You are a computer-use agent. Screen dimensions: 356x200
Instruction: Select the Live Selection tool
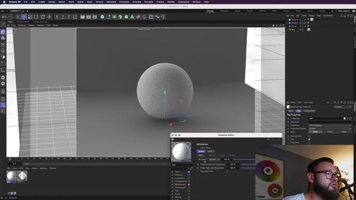coord(18,17)
